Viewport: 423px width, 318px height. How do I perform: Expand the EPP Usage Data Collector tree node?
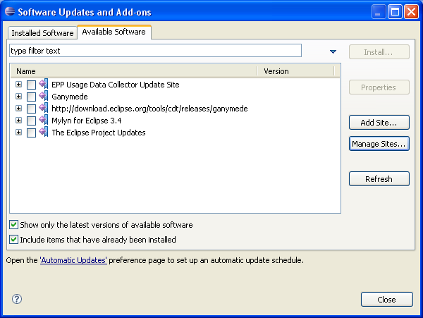19,85
